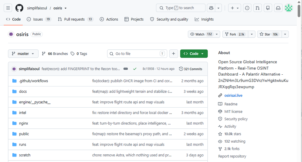Open the simplifaisoul owner link in breadcrumb

pos(37,8)
